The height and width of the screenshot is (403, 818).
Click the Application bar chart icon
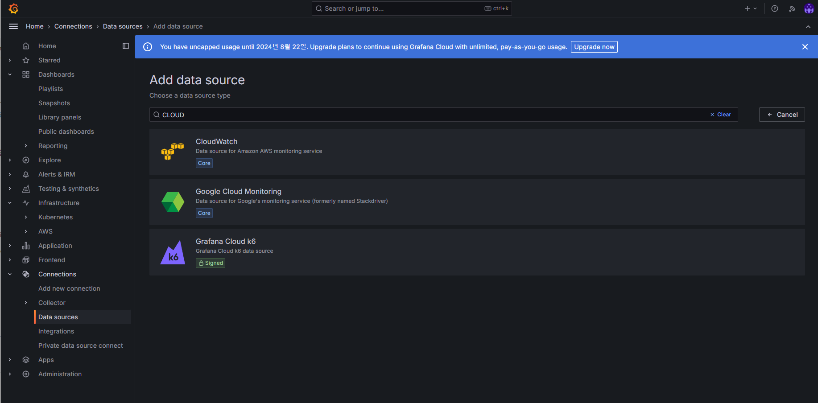(26, 246)
